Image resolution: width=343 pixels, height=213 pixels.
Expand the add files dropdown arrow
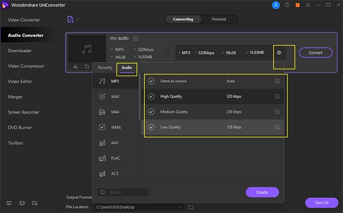[x=77, y=20]
